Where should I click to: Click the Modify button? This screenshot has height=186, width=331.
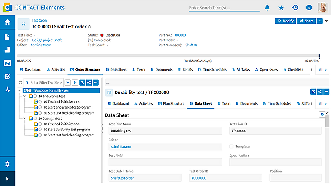(285, 21)
